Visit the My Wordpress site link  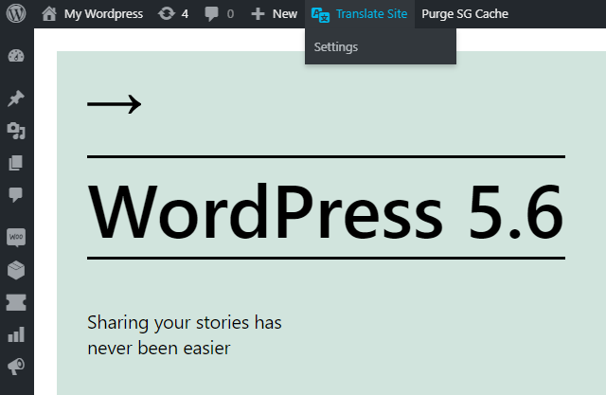[103, 14]
